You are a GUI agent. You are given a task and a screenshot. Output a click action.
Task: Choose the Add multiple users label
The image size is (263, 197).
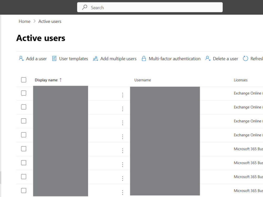point(118,59)
